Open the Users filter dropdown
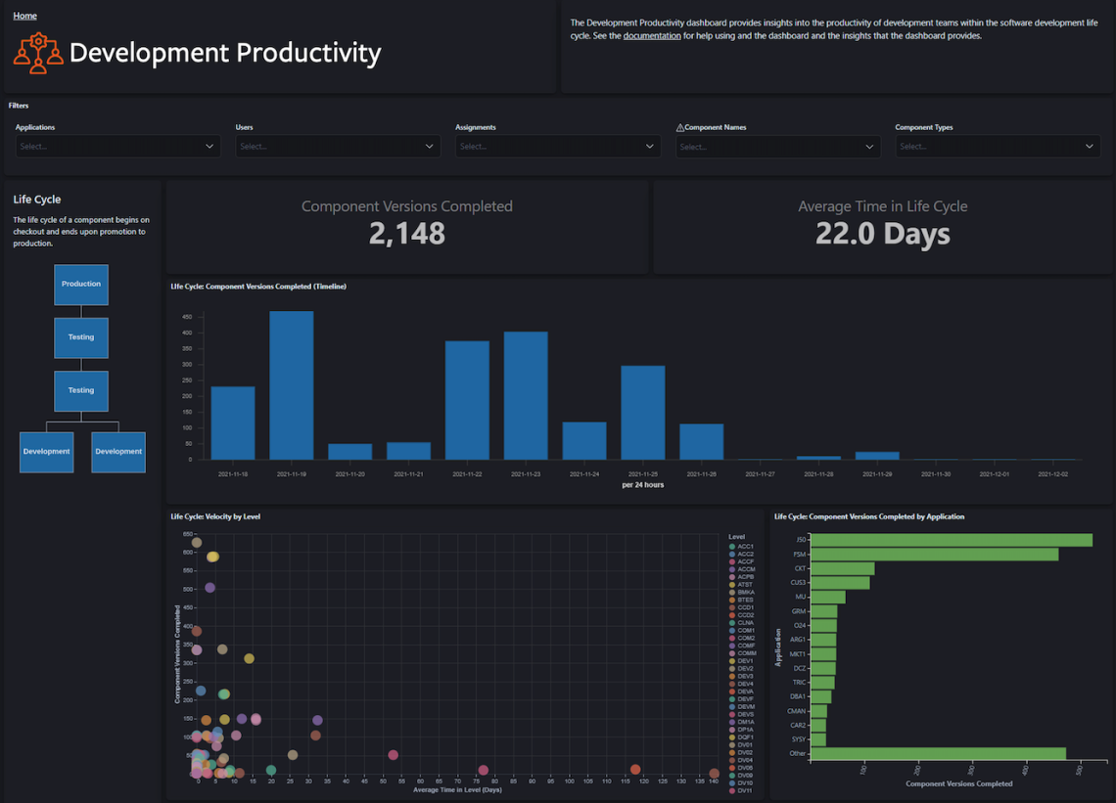This screenshot has width=1116, height=803. pyautogui.click(x=338, y=146)
